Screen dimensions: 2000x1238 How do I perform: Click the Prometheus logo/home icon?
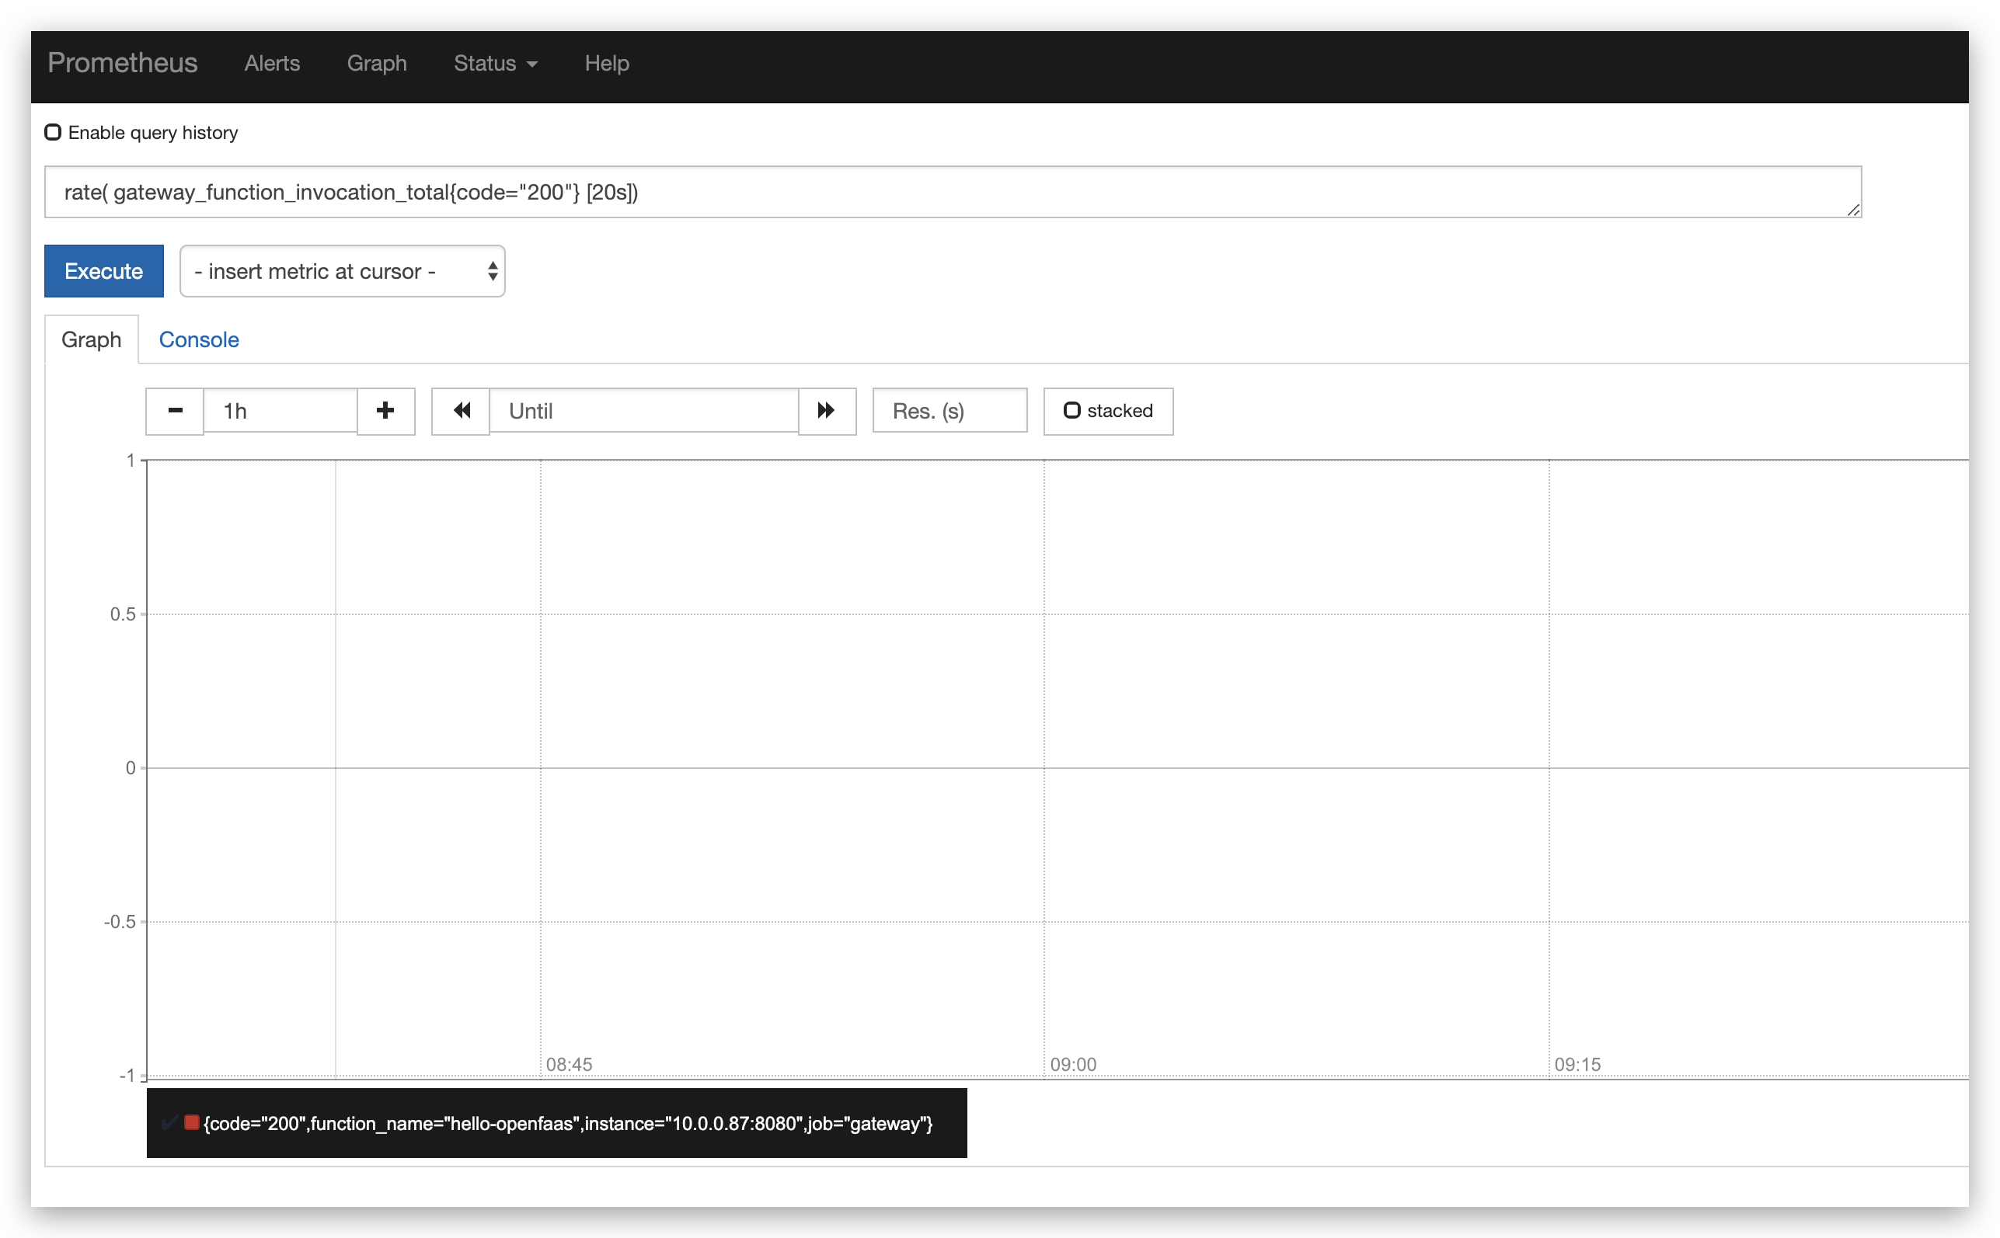(x=123, y=63)
